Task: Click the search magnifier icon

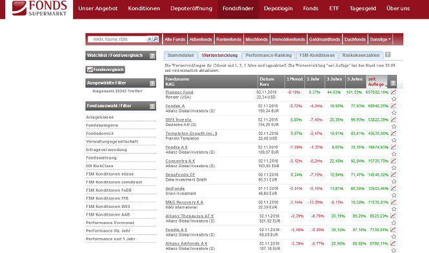Action: pos(155,39)
